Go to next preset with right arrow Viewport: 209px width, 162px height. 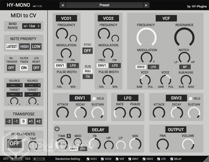pyautogui.click(x=146, y=5)
